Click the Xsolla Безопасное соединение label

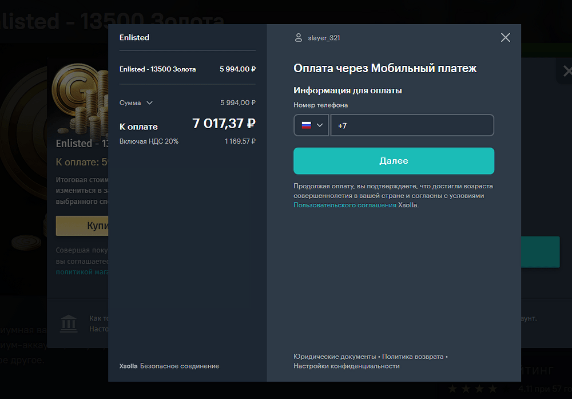click(x=169, y=366)
